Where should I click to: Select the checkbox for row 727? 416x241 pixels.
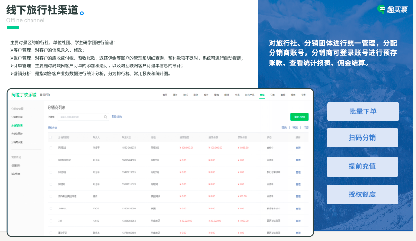click(51, 220)
